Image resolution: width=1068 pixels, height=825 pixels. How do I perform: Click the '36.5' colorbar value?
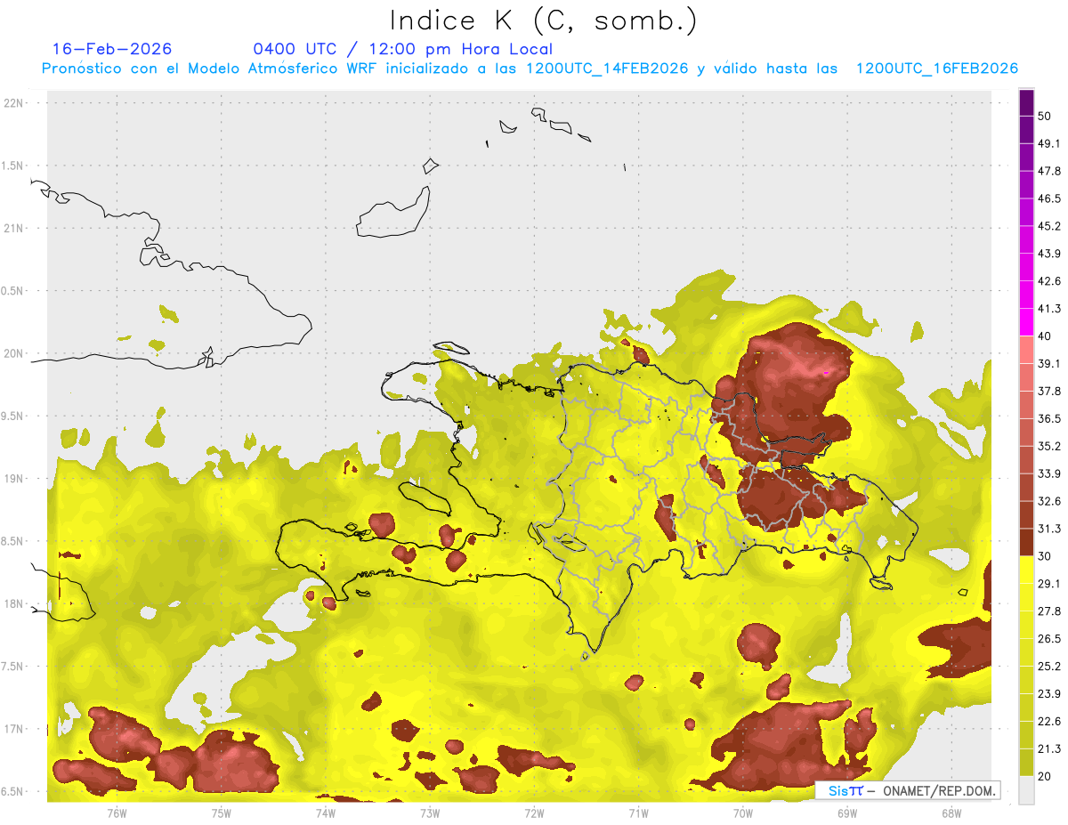tap(1049, 418)
